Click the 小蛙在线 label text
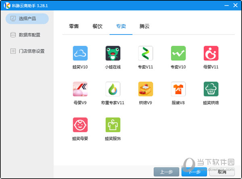 (x=113, y=67)
